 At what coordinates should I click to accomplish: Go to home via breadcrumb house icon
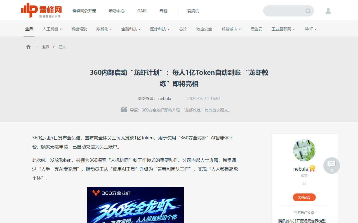coord(28,47)
